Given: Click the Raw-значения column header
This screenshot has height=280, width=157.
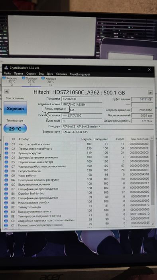Looking at the screenshot, I should point(139,139).
